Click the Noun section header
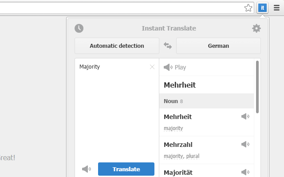This screenshot has width=284, height=177. tap(206, 101)
